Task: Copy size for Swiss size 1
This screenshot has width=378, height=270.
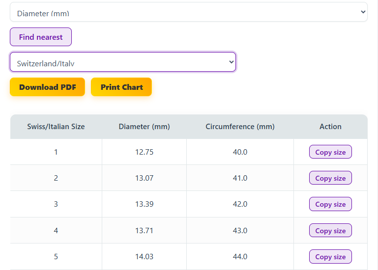Action: tap(330, 152)
